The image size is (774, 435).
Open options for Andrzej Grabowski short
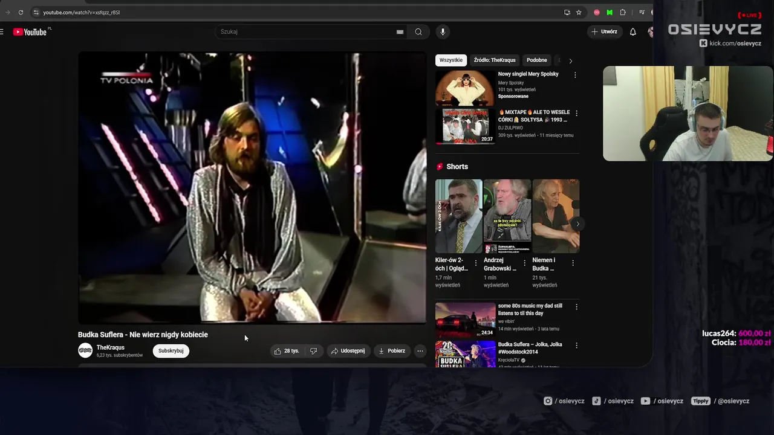(524, 263)
